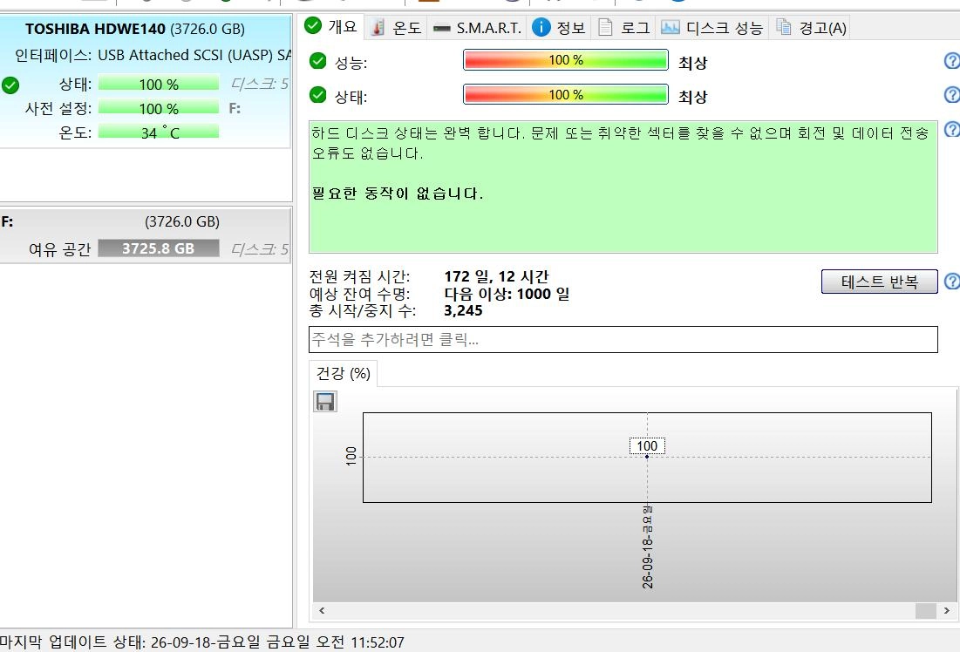Viewport: 960px width, 652px height.
Task: Select the 건강 (%) chart tab
Action: click(343, 373)
